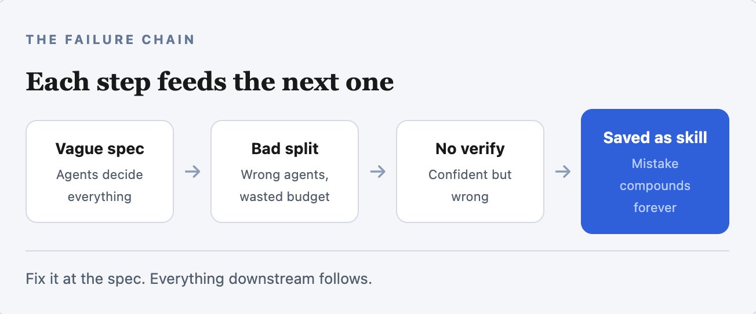Click the arrow before Saved as skill card

click(x=562, y=171)
